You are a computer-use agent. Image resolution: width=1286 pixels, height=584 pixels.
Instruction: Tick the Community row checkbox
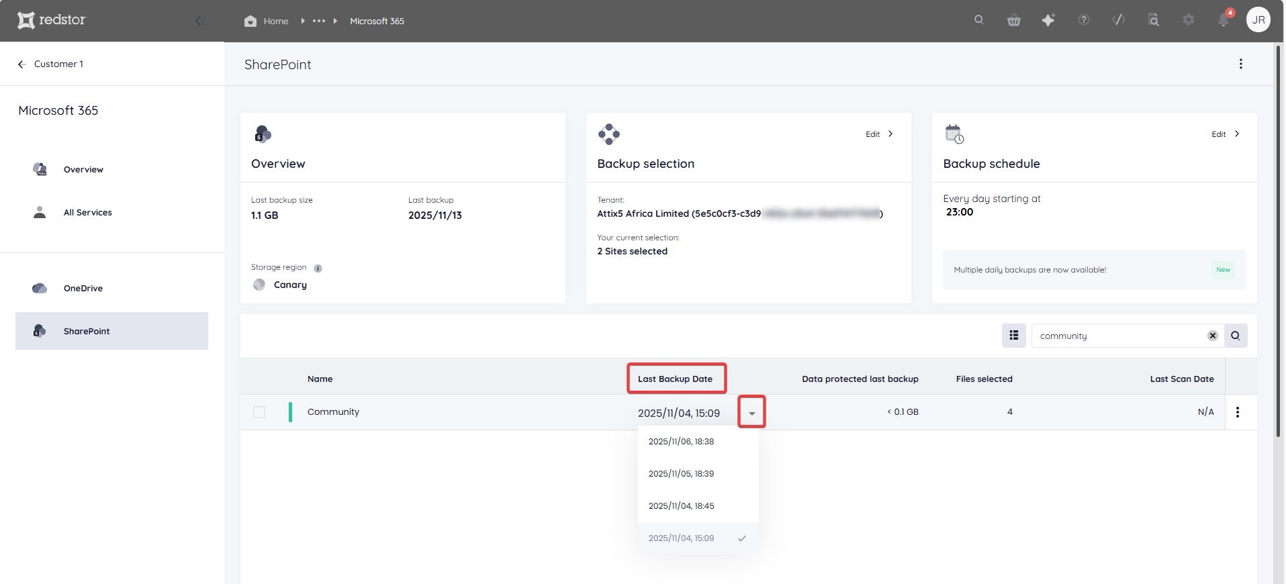coord(259,412)
